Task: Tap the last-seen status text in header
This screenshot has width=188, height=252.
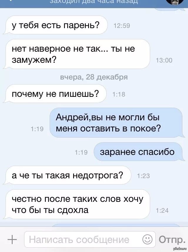Action: pos(94,1)
